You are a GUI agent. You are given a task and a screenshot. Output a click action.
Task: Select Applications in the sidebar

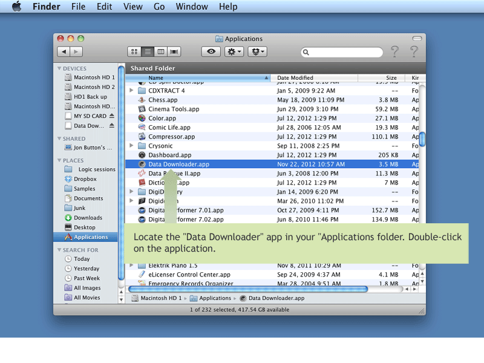(85, 237)
